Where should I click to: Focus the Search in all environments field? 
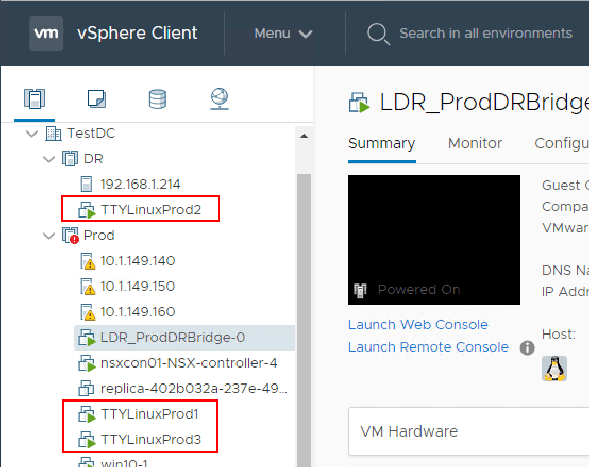(486, 34)
